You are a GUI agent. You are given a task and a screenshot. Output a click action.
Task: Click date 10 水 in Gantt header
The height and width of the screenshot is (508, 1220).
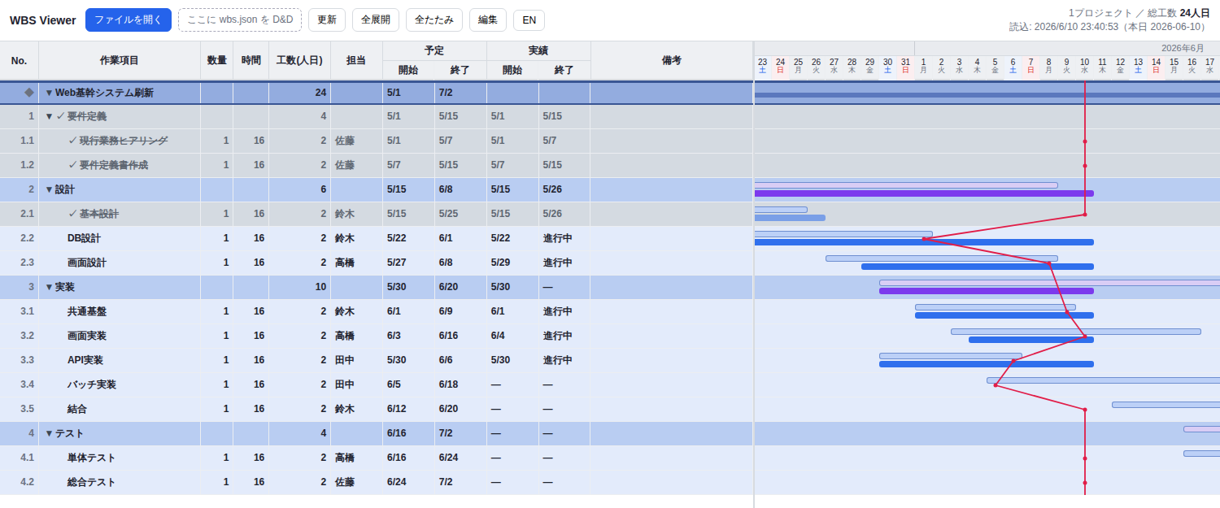[1084, 66]
